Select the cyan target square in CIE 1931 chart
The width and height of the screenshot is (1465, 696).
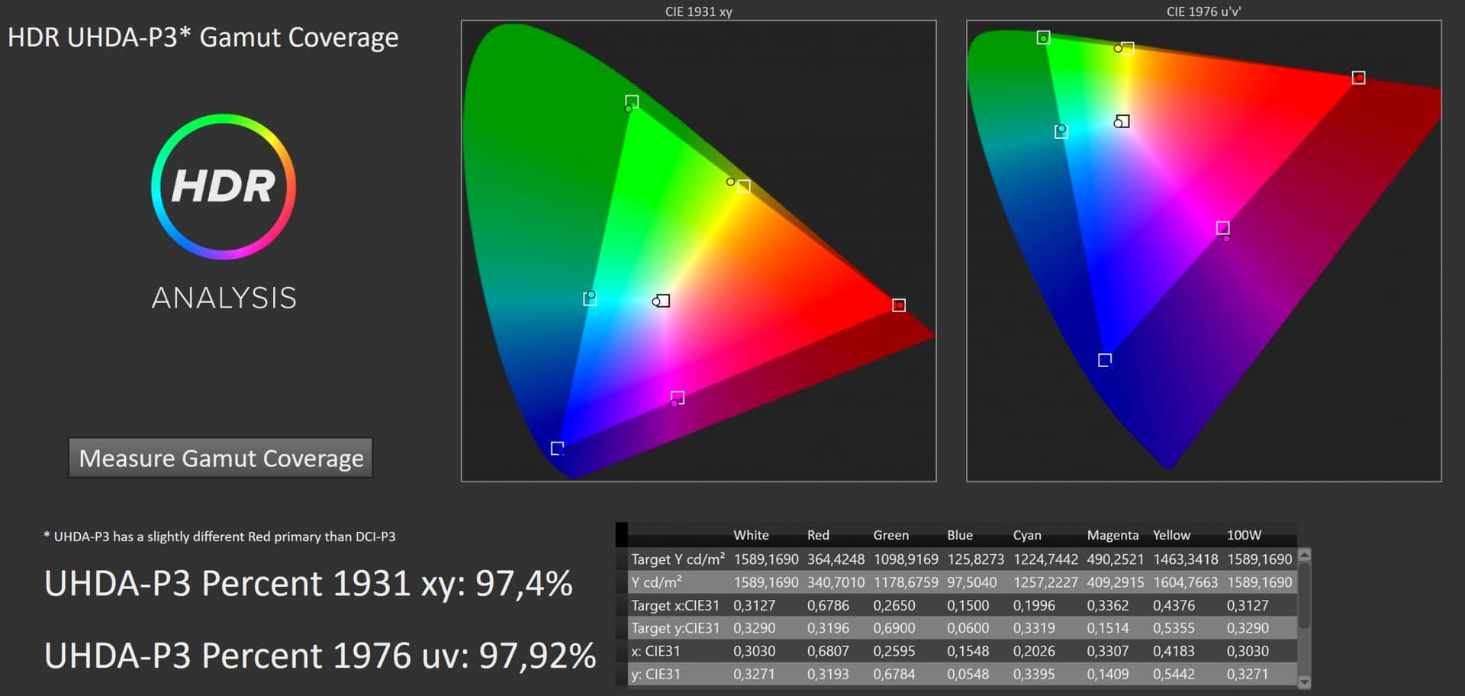[x=590, y=298]
